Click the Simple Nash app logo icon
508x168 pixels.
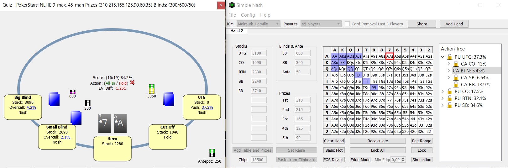[232, 5]
